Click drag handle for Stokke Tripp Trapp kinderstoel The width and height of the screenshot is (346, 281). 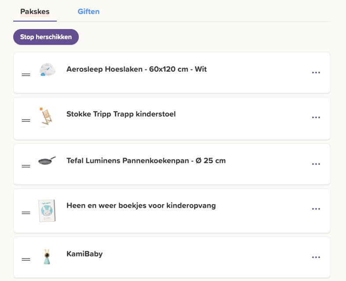click(26, 120)
